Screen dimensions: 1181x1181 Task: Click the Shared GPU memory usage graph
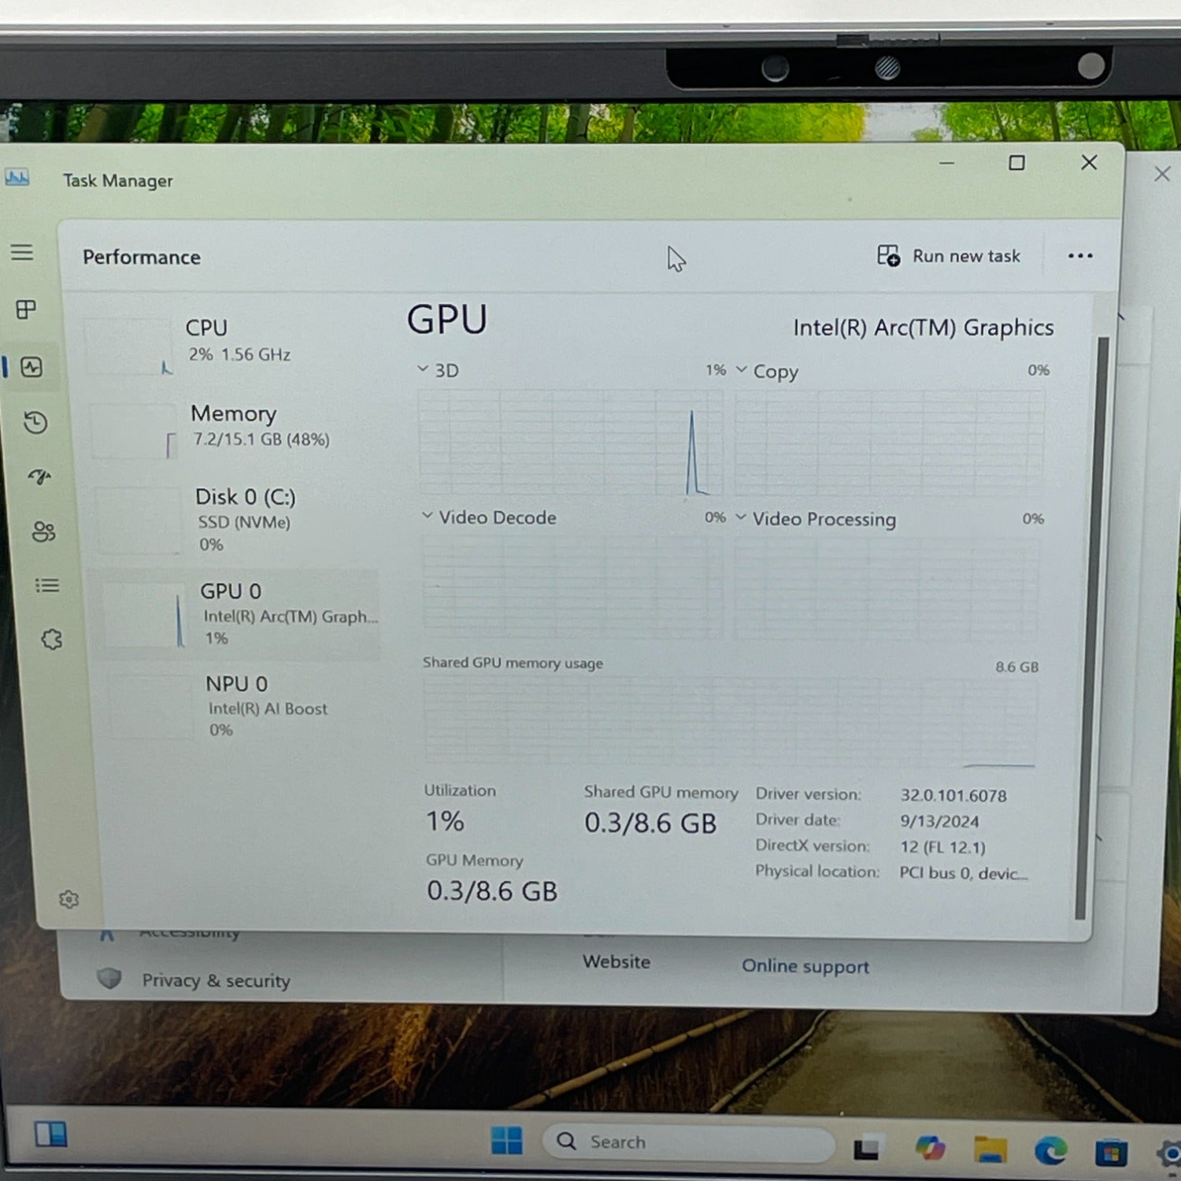point(731,722)
